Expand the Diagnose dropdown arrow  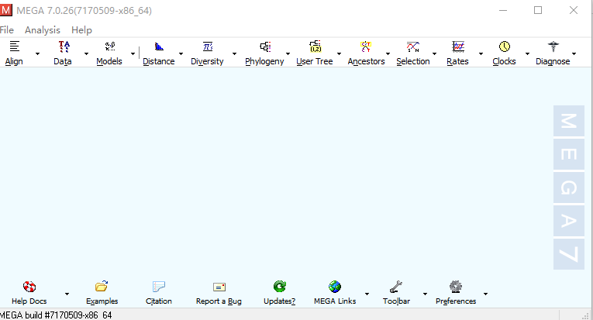(x=574, y=53)
